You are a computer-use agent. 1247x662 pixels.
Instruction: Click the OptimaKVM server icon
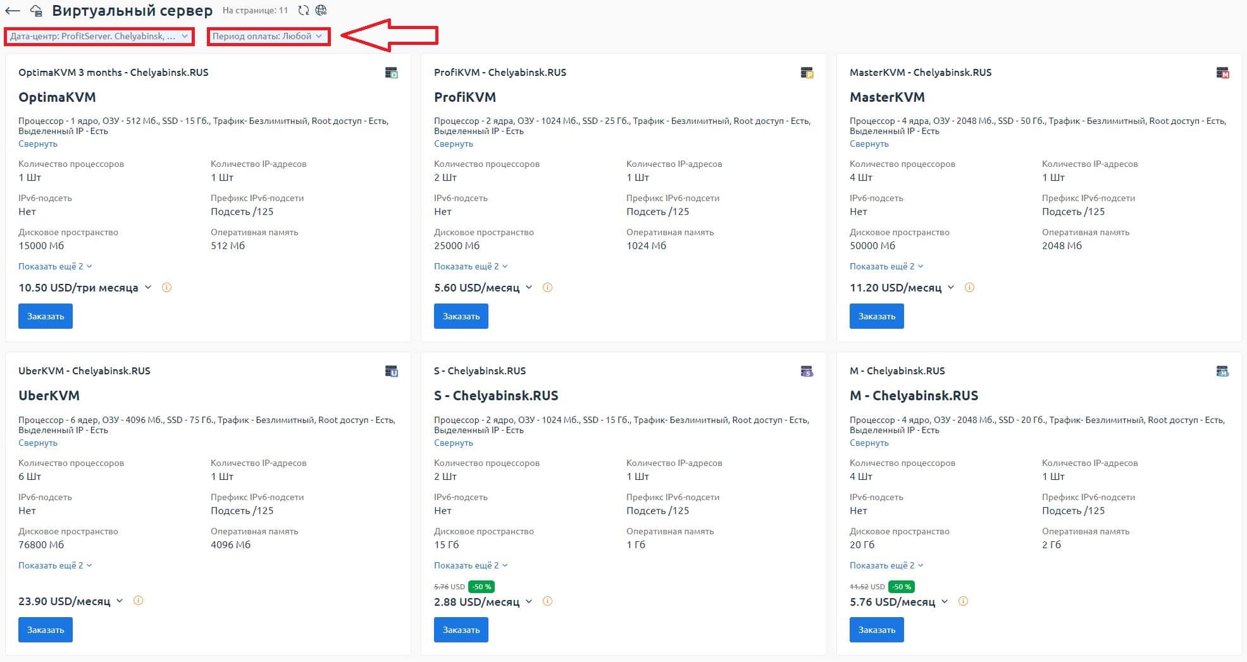(392, 73)
